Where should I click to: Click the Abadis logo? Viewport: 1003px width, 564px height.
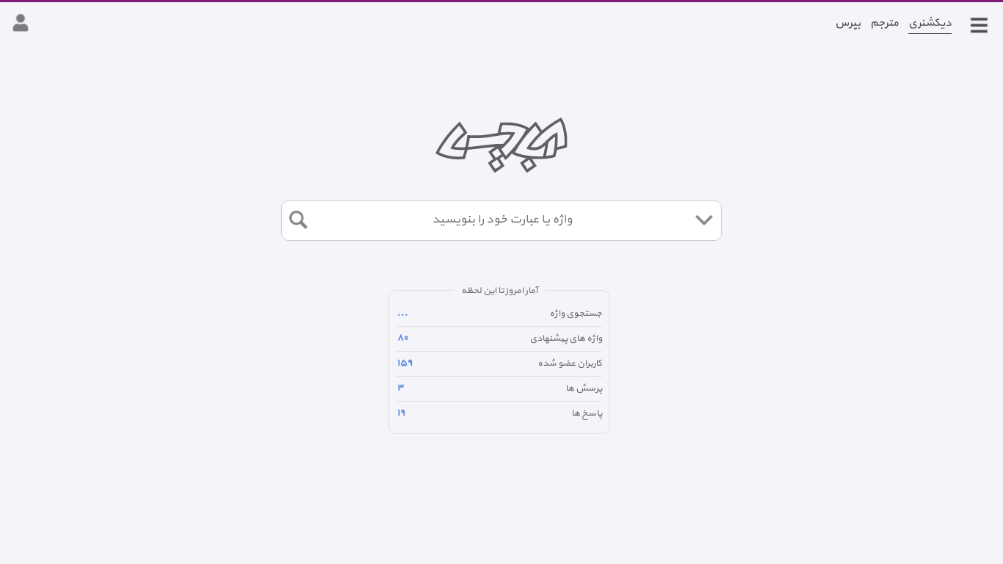[501, 145]
